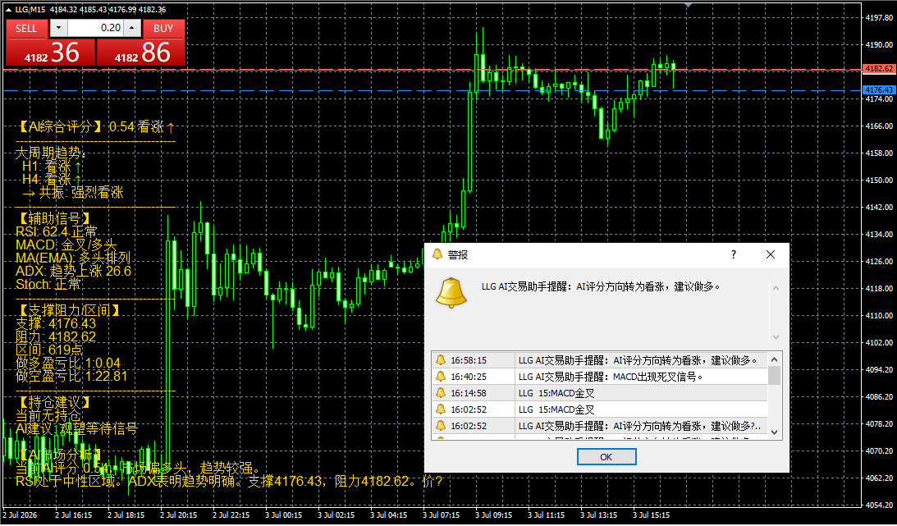The image size is (897, 526).
Task: Increase lot size with the up arrow
Action: coord(132,28)
